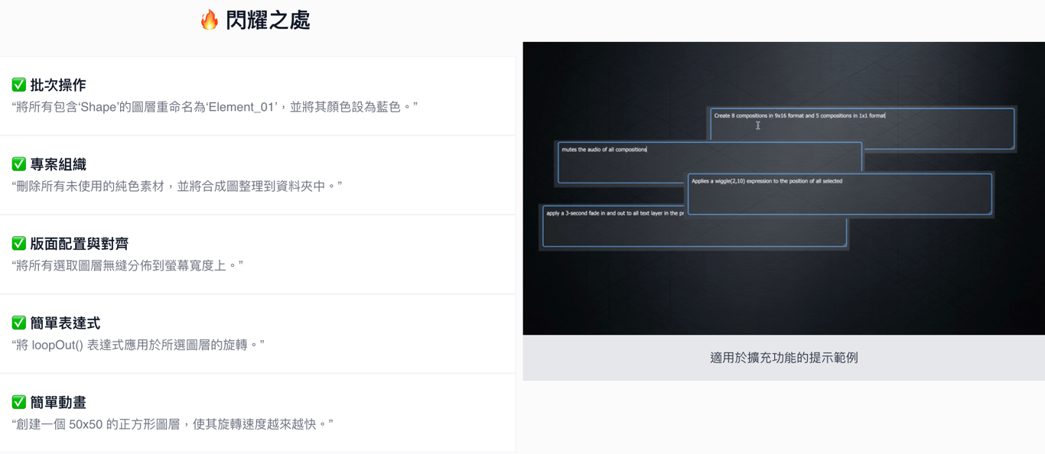
Task: Click the green checkmark beside 批次操作
Action: point(19,84)
